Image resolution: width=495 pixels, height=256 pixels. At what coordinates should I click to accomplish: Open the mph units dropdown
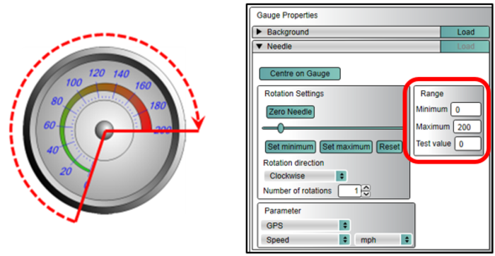(x=383, y=240)
